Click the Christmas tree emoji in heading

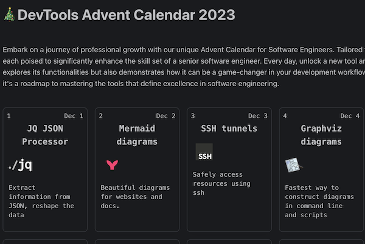coord(9,15)
